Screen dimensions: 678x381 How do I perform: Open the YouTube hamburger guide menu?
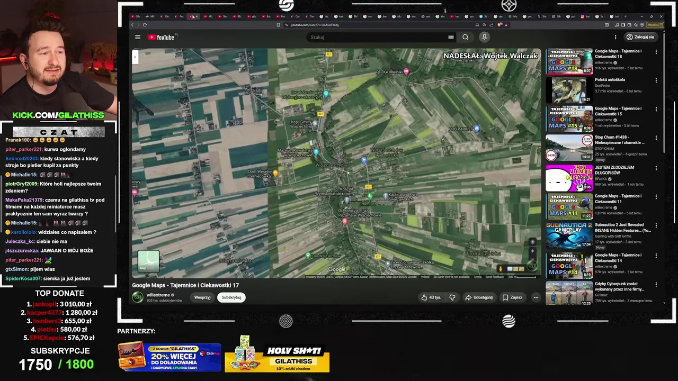pyautogui.click(x=138, y=37)
